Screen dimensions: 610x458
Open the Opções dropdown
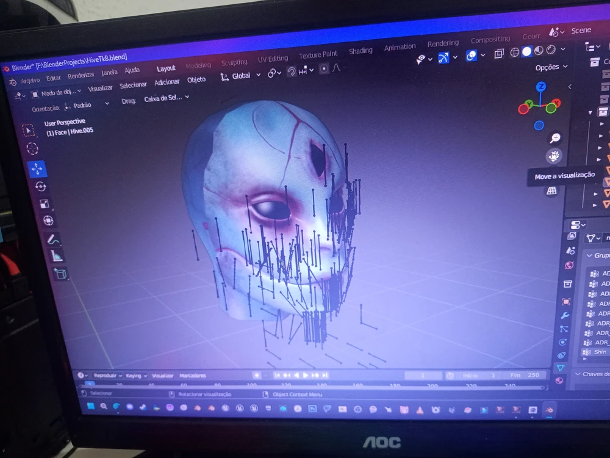(x=551, y=67)
